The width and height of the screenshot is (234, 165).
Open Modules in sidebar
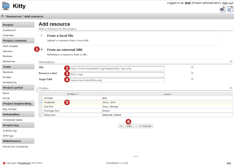click(8, 56)
